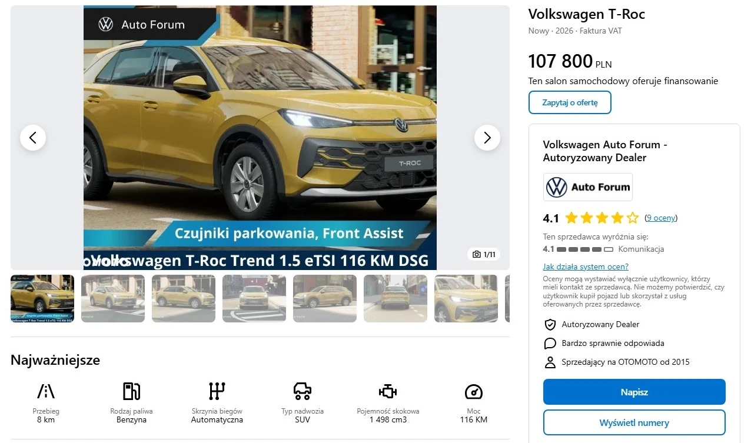Click the engine Pojemność skokowa icon
Viewport: 751px width, 443px height.
point(388,391)
